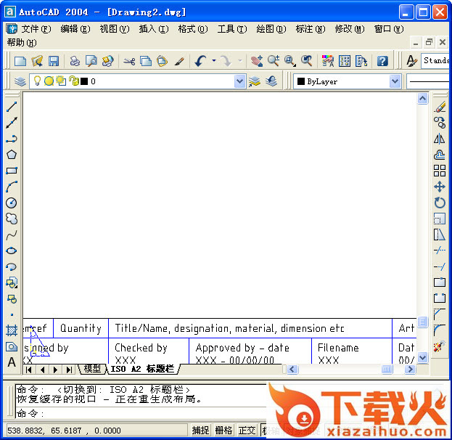Select the Arc tool

click(x=12, y=187)
